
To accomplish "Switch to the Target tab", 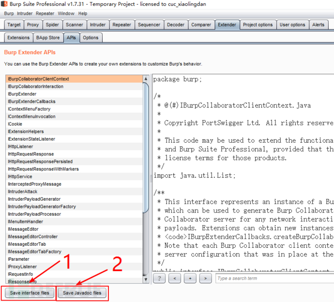I will point(14,25).
